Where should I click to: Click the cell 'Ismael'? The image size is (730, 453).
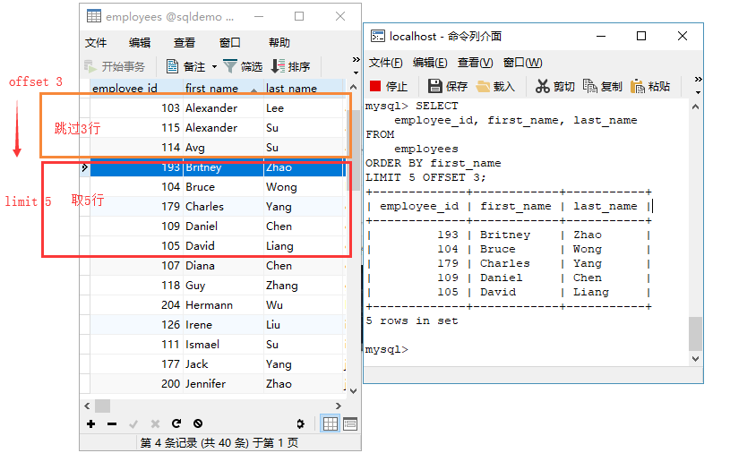click(x=202, y=345)
